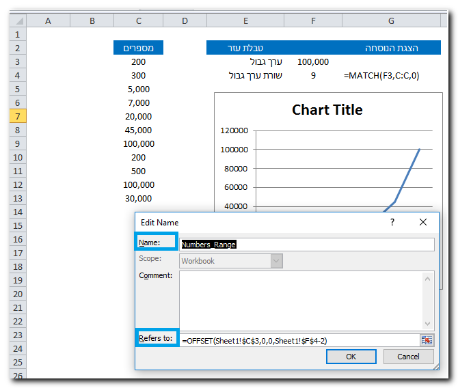This screenshot has width=458, height=388.
Task: Click the collapse dialog range selector icon
Action: [427, 339]
